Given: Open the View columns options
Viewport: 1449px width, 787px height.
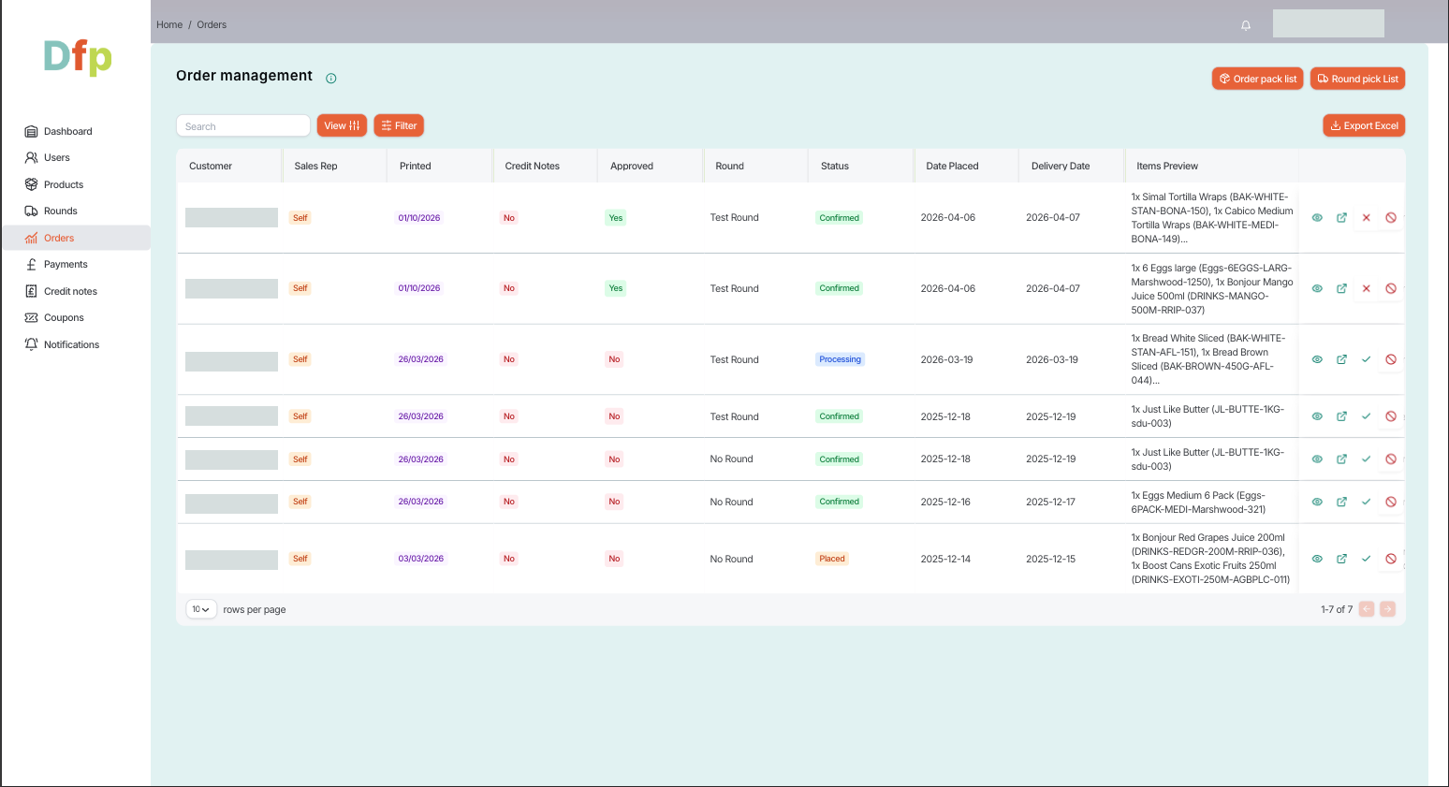Looking at the screenshot, I should pos(342,125).
